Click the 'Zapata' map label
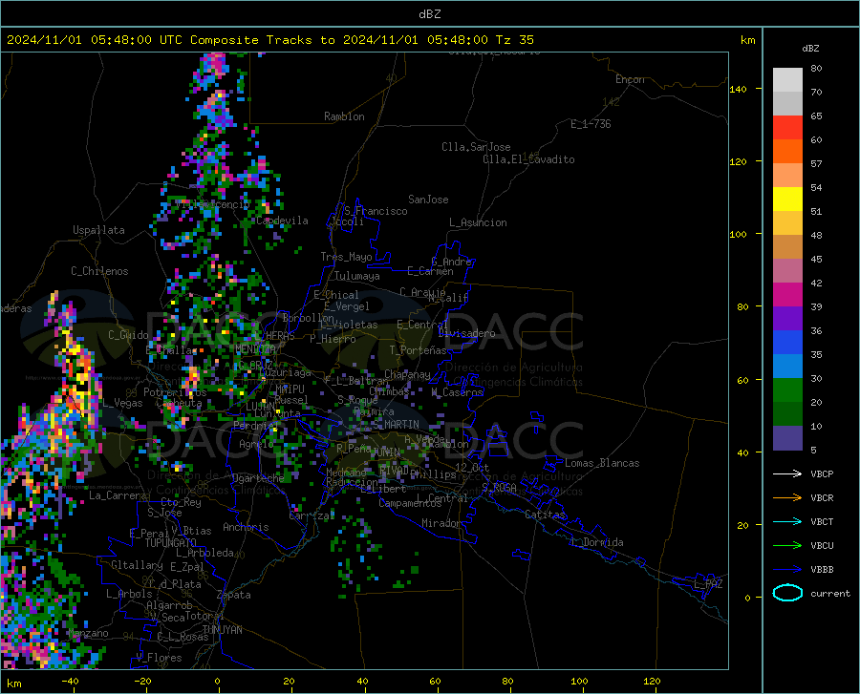 click(234, 595)
